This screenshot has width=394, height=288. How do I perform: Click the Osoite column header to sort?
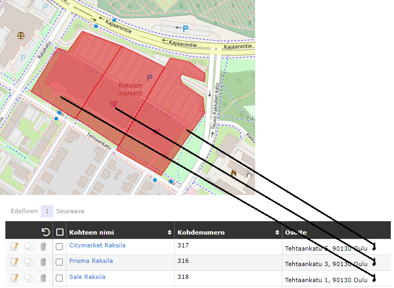click(296, 232)
